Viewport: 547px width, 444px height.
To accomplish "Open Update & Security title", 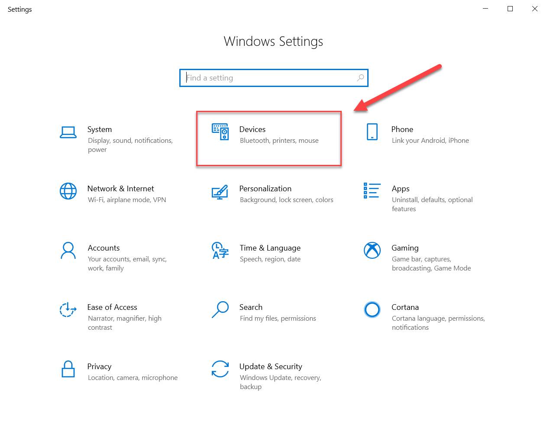I will [x=271, y=367].
